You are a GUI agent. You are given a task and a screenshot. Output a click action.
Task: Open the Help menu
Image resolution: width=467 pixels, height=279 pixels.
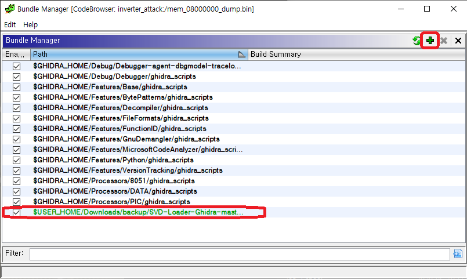point(30,25)
